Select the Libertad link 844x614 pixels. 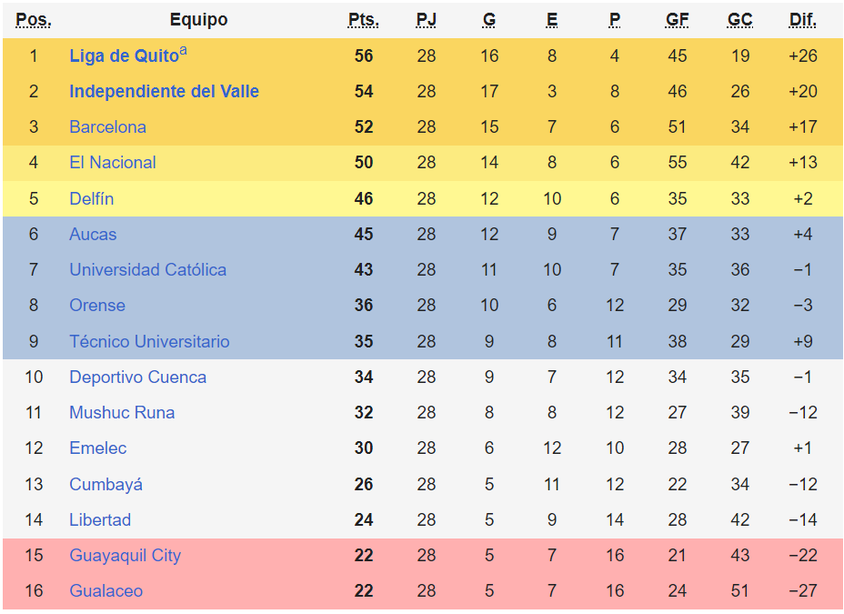(100, 520)
